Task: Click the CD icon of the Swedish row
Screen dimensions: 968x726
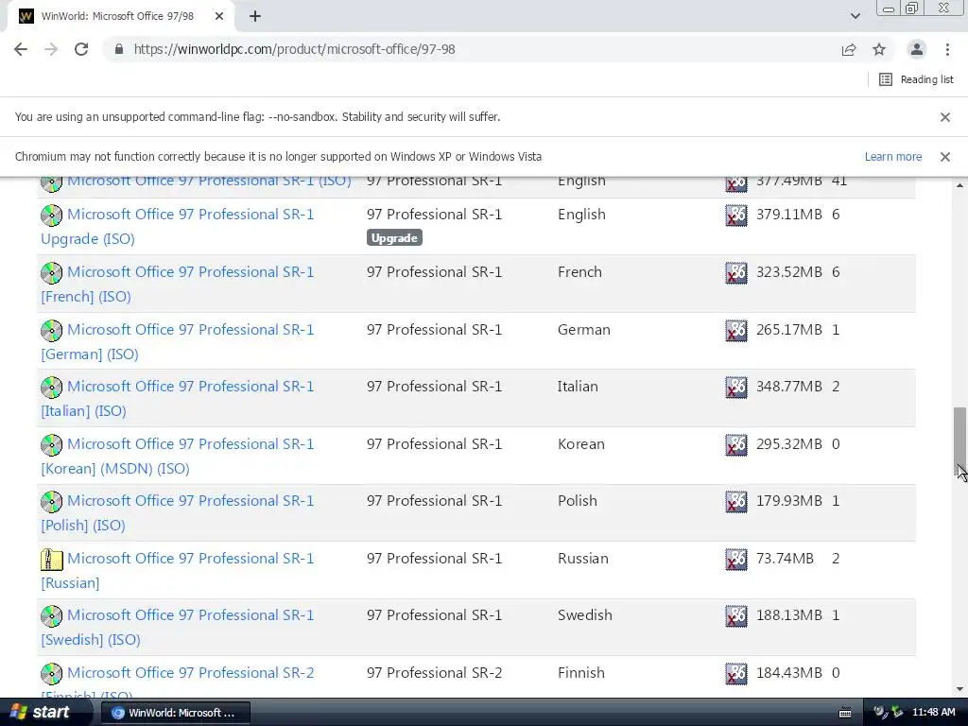Action: [52, 616]
